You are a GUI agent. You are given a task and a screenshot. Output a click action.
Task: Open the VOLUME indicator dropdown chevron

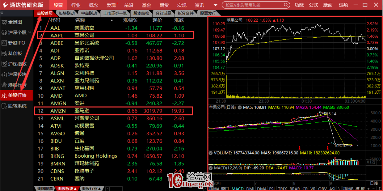(x=211, y=153)
